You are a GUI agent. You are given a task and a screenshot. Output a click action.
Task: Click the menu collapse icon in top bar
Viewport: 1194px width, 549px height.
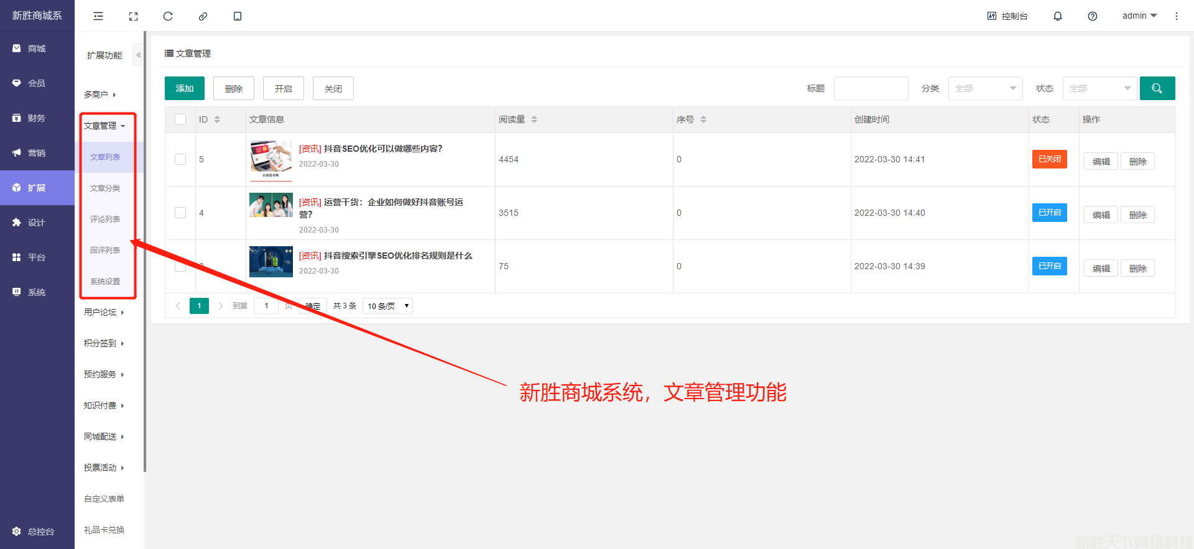pyautogui.click(x=98, y=16)
